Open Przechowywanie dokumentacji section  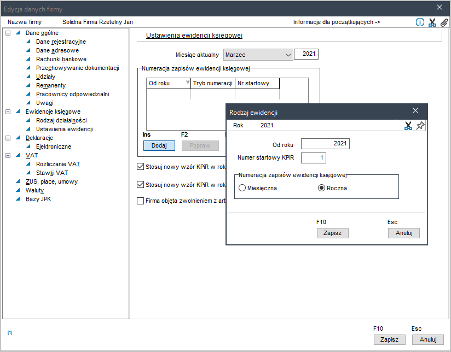77,68
